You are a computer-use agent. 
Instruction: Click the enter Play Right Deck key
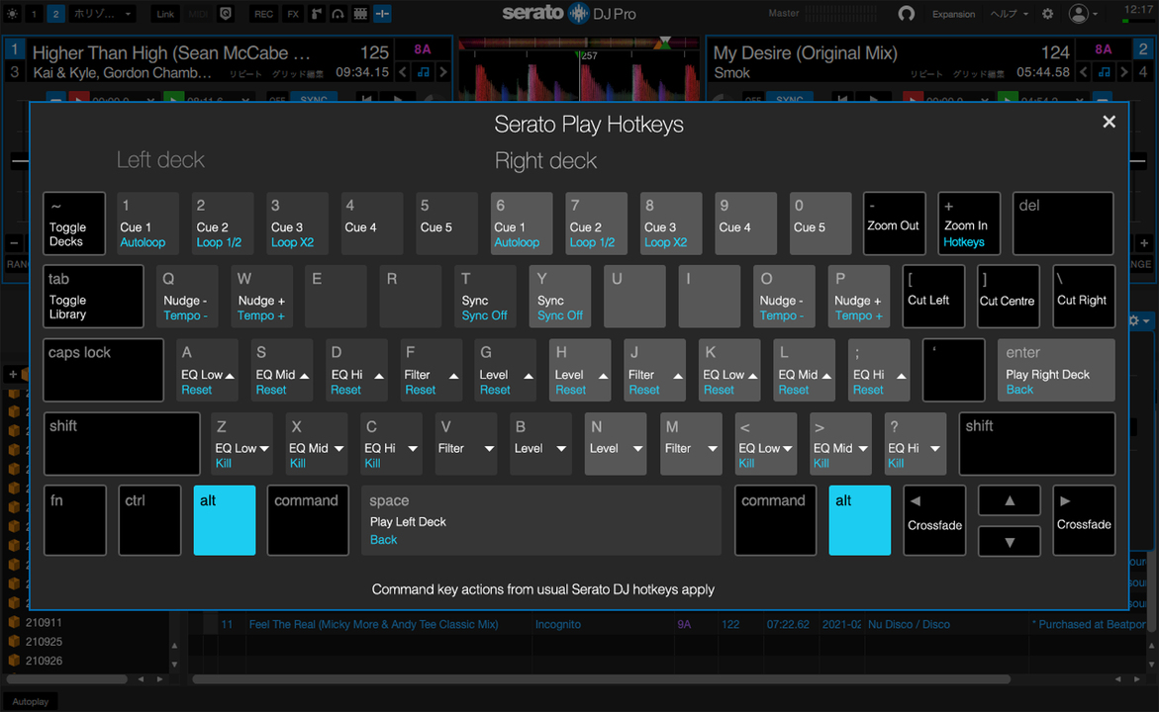(1055, 370)
